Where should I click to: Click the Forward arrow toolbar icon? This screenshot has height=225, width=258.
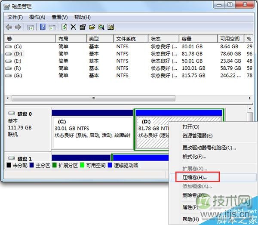coord(18,27)
